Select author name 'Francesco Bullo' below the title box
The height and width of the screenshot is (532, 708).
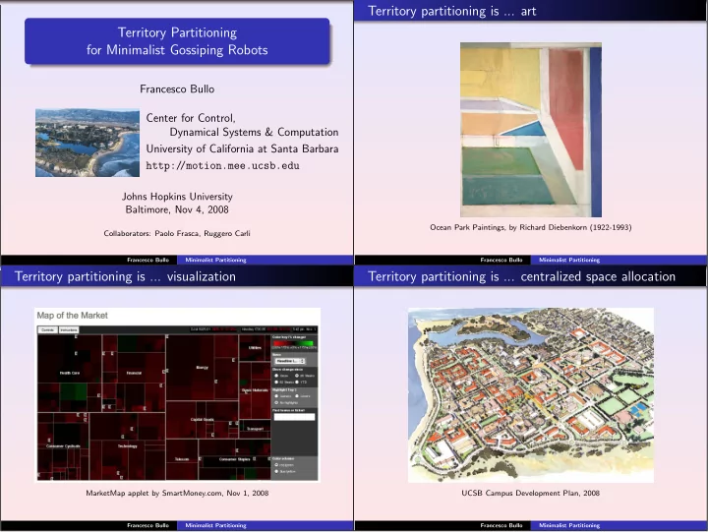177,89
